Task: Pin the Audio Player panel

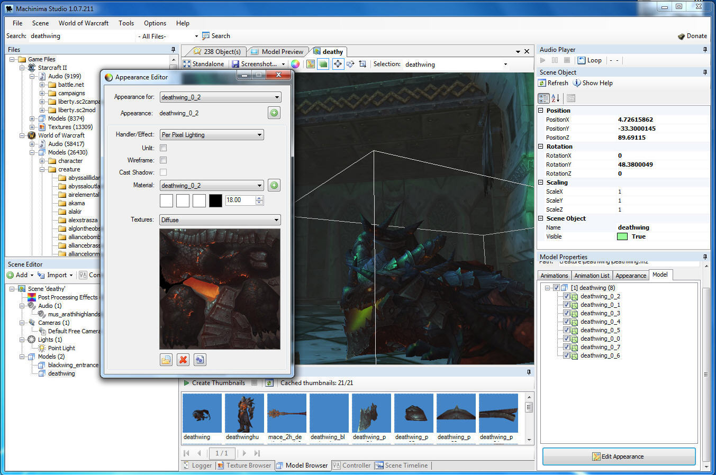Action: click(705, 49)
